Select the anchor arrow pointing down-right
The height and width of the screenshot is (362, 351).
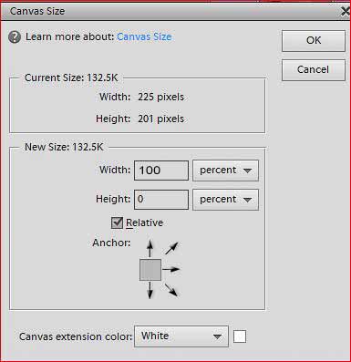click(x=171, y=290)
